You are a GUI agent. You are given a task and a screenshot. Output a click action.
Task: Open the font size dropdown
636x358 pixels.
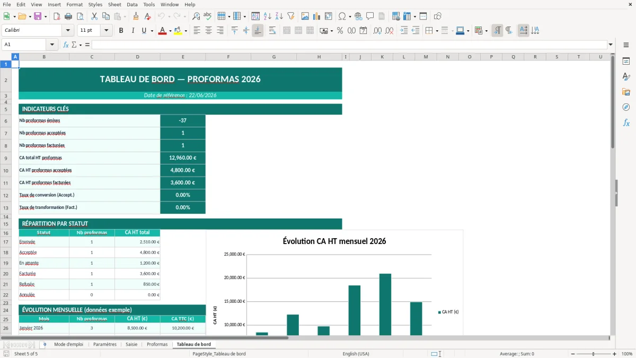(106, 31)
